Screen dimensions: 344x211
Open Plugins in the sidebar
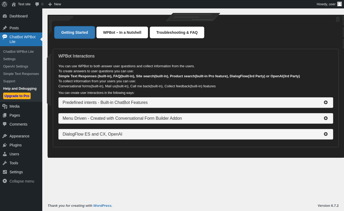coord(16,145)
